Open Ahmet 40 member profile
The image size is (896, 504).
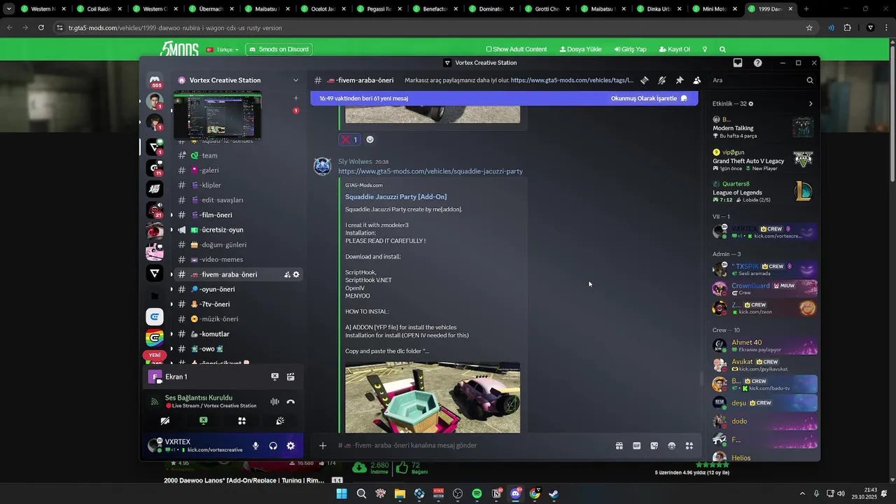[x=764, y=346]
